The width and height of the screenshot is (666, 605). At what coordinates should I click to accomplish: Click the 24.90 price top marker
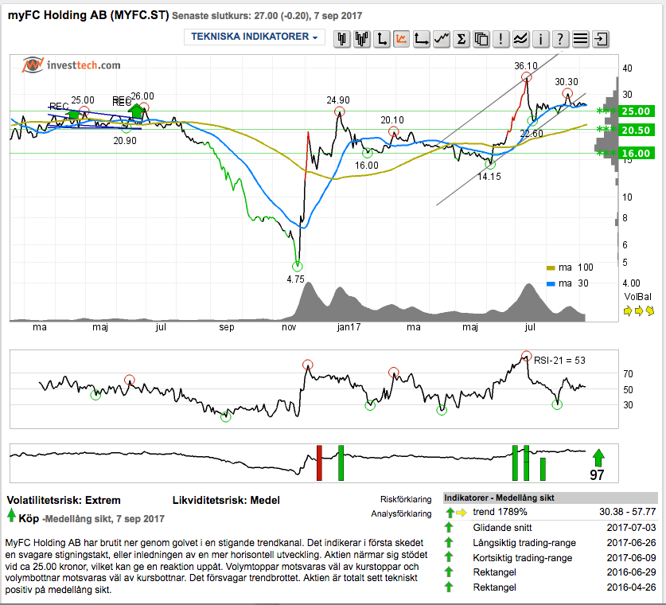[340, 111]
